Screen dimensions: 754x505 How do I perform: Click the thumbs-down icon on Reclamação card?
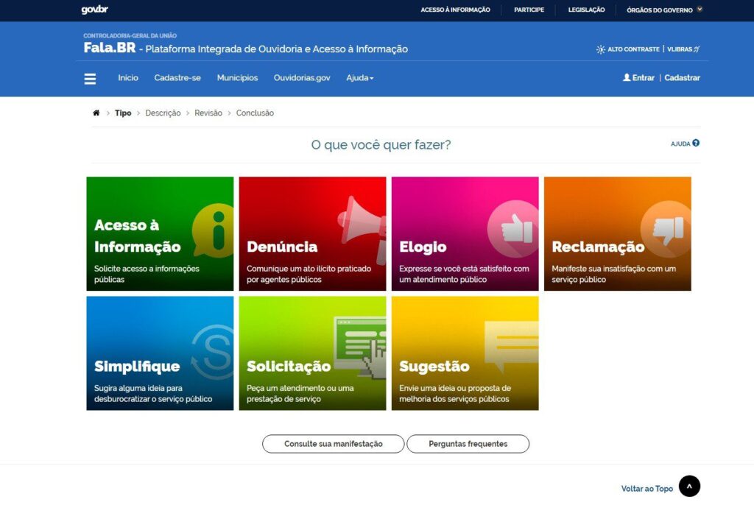[x=667, y=229]
